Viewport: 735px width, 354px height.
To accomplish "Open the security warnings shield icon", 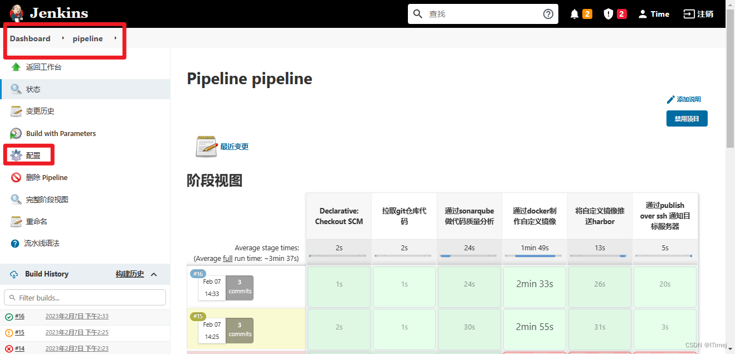I will tap(608, 13).
